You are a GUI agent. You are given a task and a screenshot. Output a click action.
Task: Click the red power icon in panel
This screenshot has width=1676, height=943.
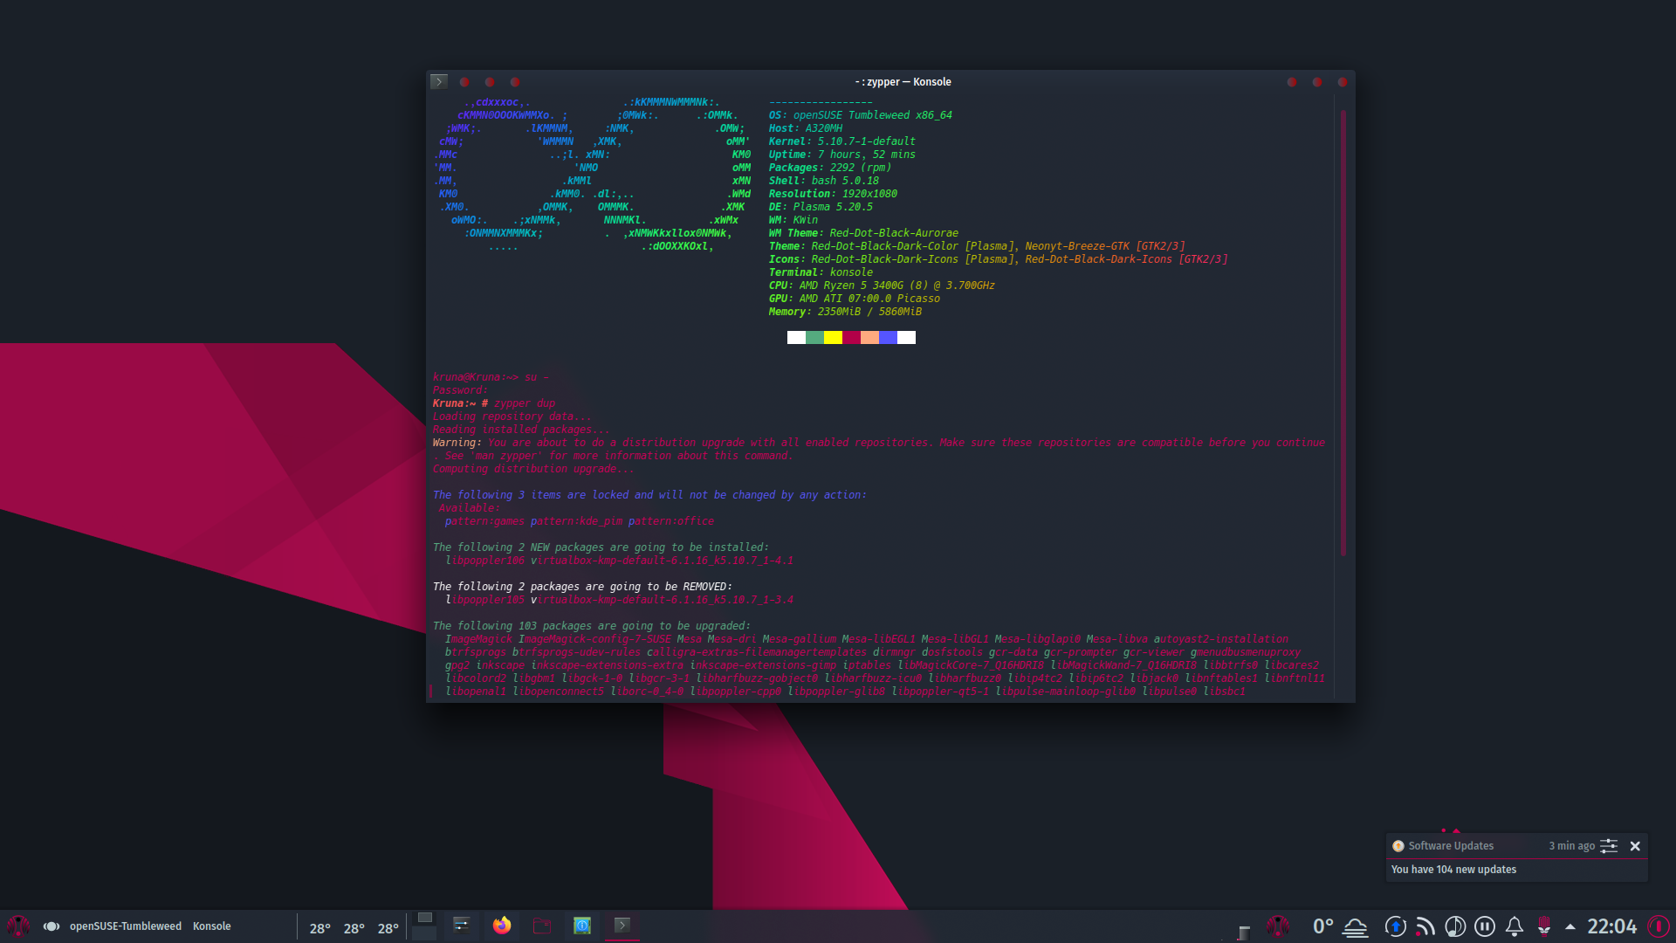[x=1659, y=926]
